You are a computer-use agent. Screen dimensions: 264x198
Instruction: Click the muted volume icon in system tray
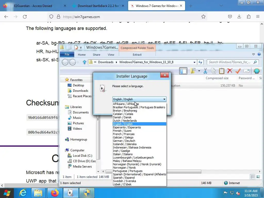coord(238,193)
